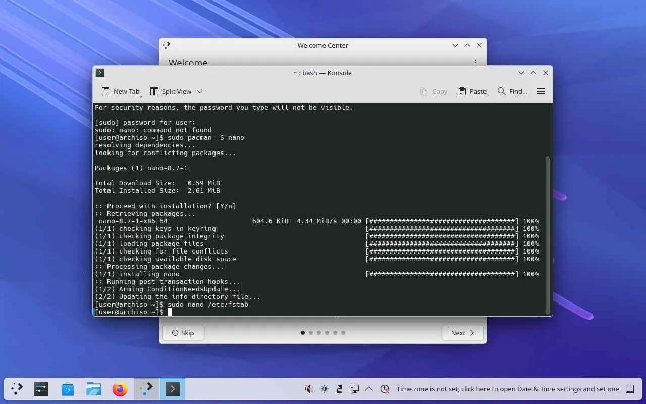Click ':: Proceed with installation? [Y/n]' line
This screenshot has width=646, height=404.
(166, 206)
